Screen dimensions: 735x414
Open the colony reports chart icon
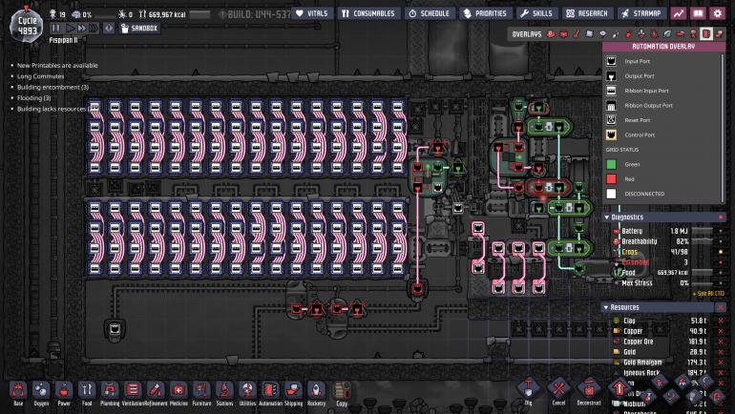point(679,13)
